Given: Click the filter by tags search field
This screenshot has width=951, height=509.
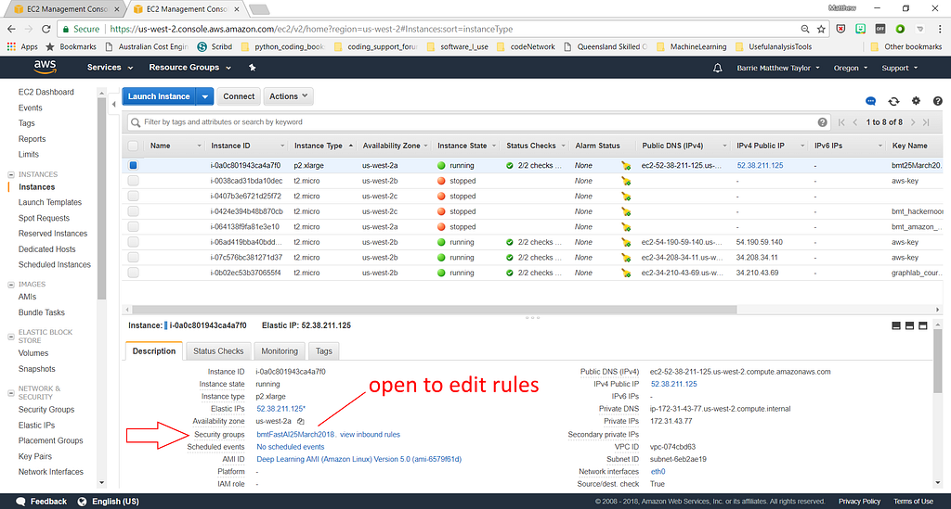Looking at the screenshot, I should pyautogui.click(x=479, y=122).
